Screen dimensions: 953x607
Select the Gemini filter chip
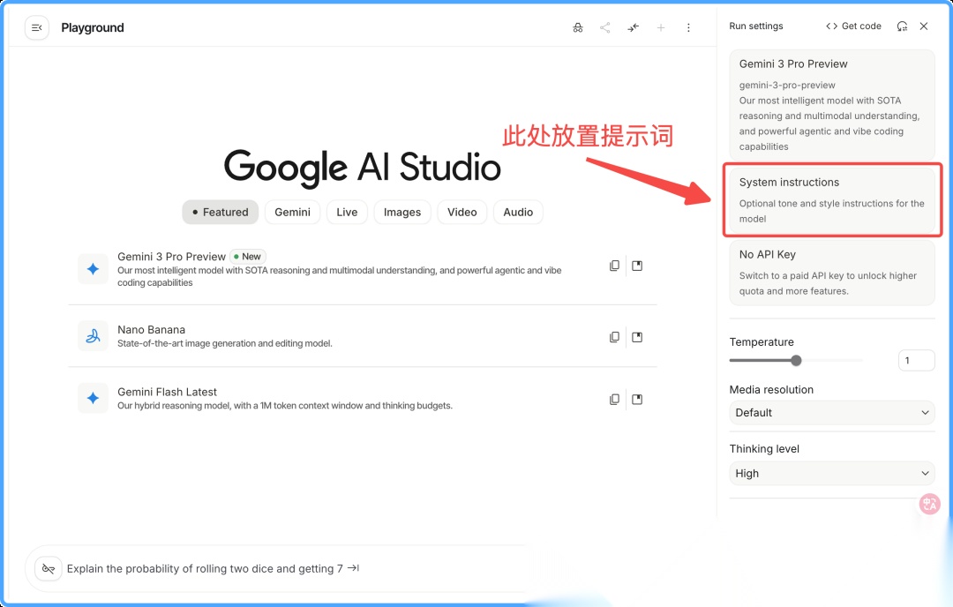click(x=292, y=212)
